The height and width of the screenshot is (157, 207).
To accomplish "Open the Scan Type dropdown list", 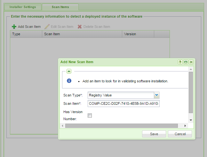I will click(156, 95).
